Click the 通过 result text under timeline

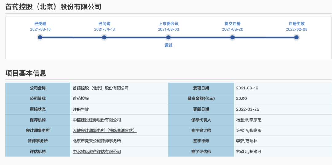coord(168,45)
